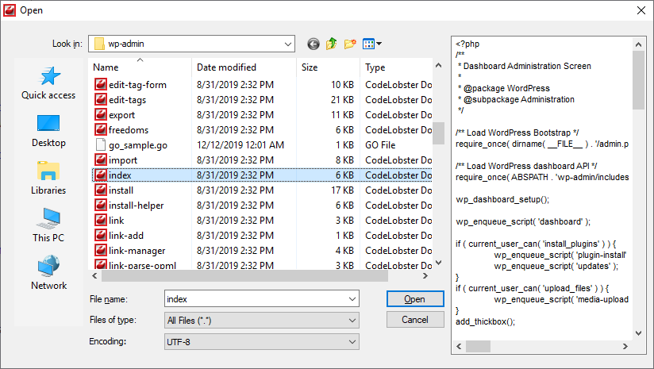Select the install file icon

(x=101, y=190)
